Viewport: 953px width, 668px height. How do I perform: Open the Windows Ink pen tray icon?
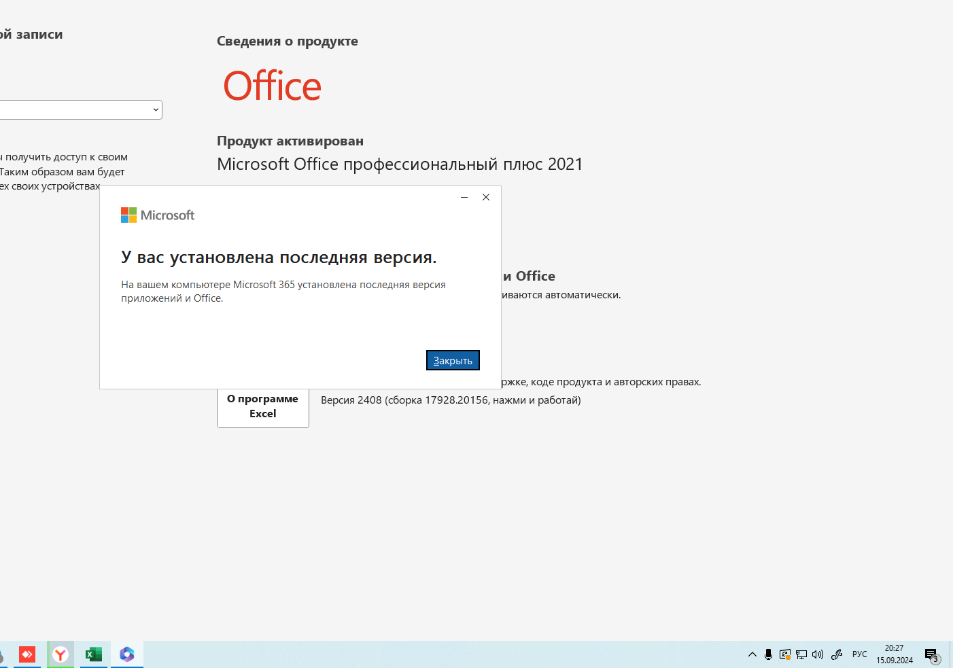pos(837,654)
